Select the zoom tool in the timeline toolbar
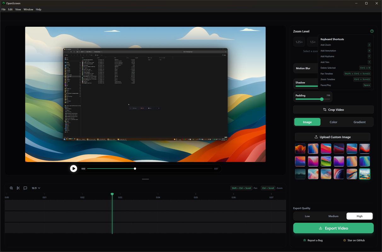This screenshot has width=382, height=252. click(11, 188)
